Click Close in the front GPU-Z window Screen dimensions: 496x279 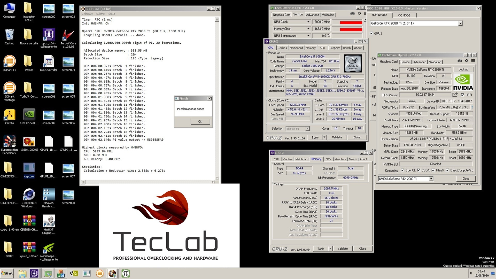466,179
